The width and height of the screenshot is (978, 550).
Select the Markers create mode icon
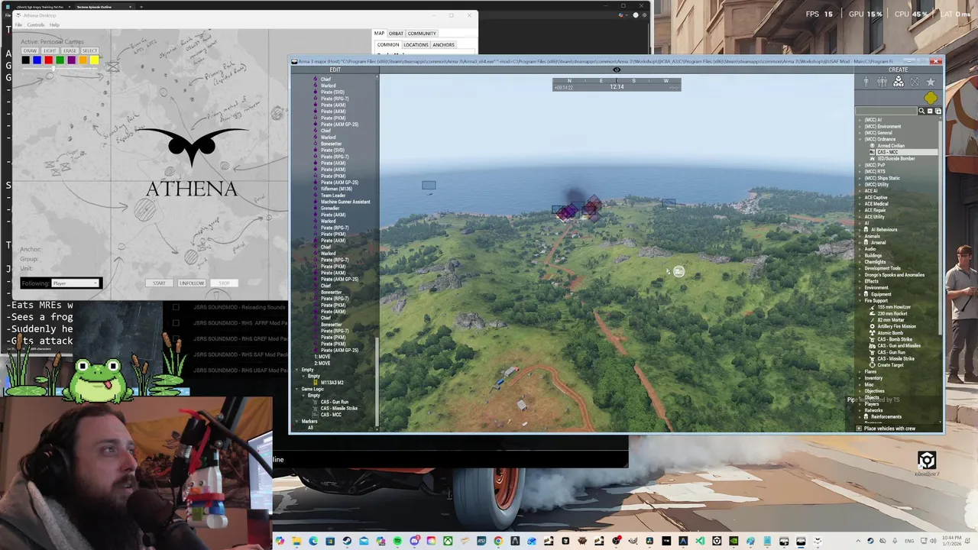coord(915,82)
